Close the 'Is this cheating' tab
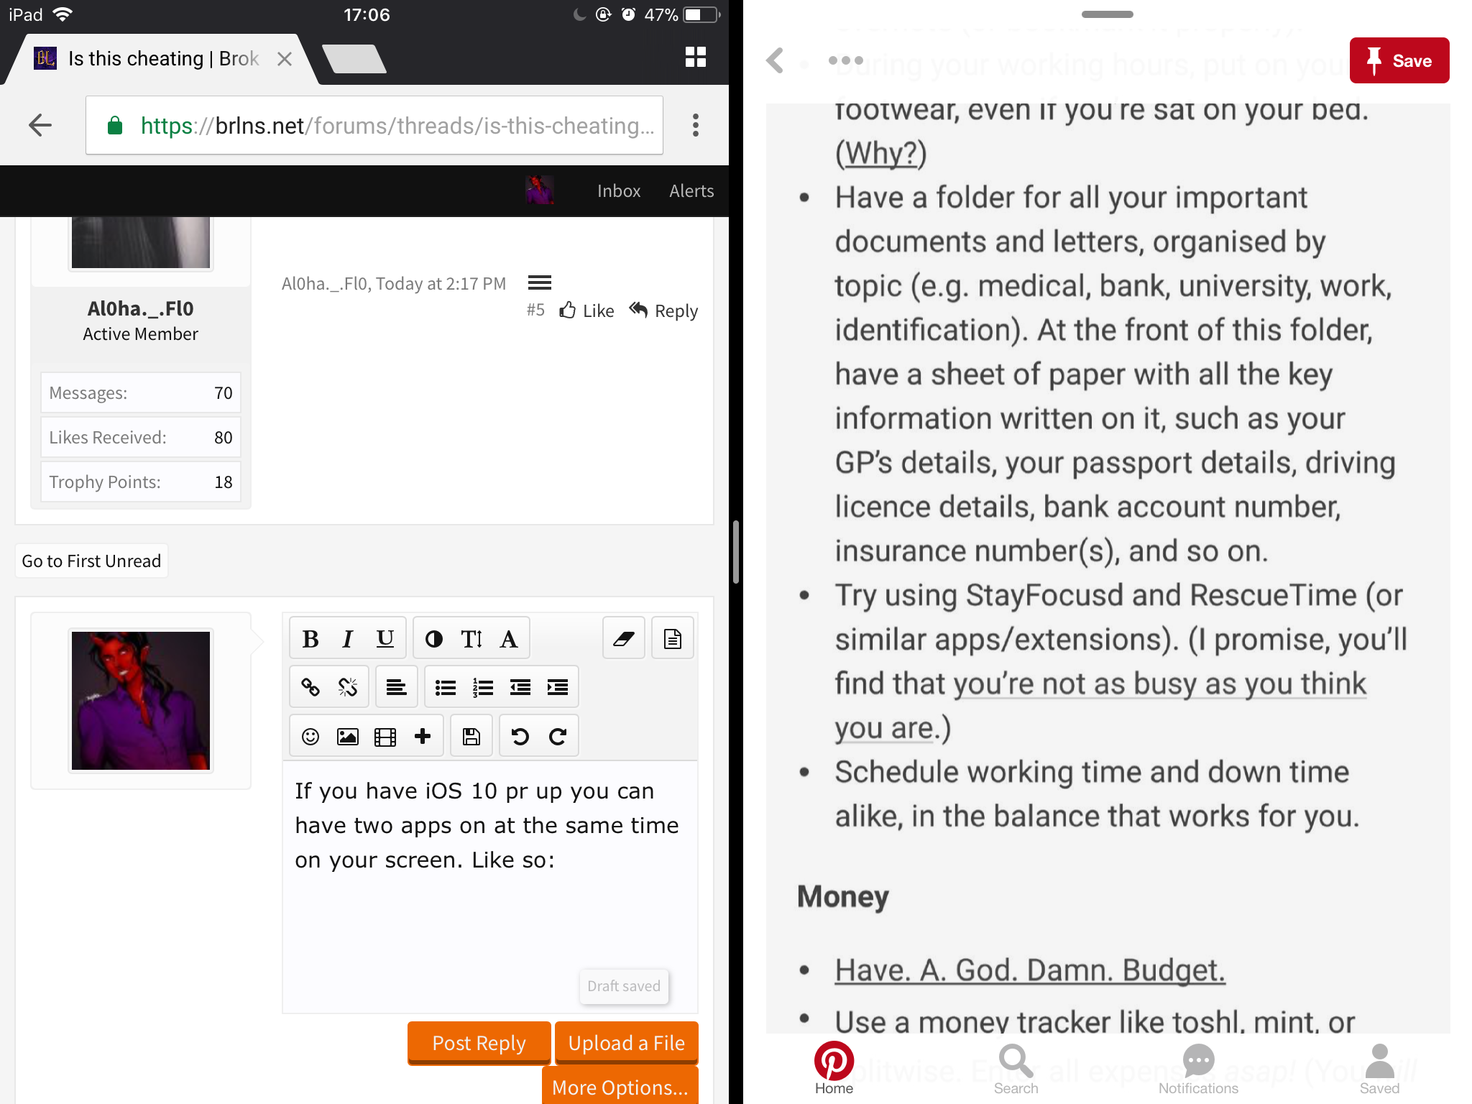The image size is (1472, 1104). point(285,59)
